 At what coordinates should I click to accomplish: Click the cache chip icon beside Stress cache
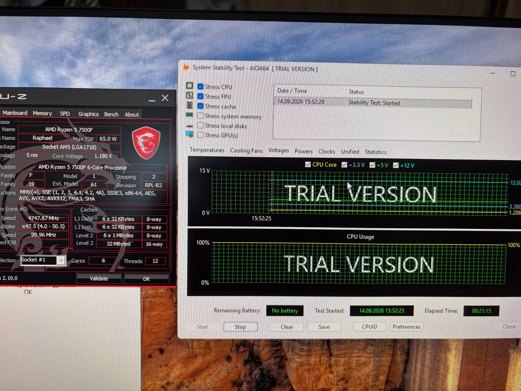pyautogui.click(x=190, y=105)
